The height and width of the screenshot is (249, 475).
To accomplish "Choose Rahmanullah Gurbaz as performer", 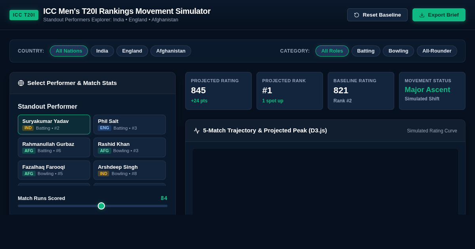I will [x=54, y=147].
